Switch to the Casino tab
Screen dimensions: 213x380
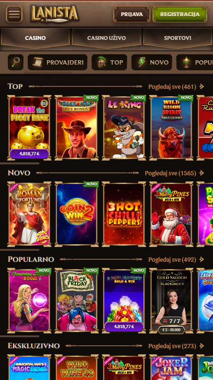pyautogui.click(x=35, y=38)
